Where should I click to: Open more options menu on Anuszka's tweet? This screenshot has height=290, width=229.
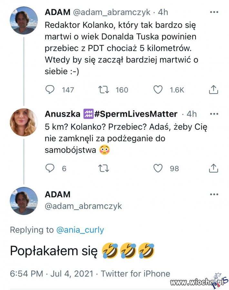coord(214,114)
